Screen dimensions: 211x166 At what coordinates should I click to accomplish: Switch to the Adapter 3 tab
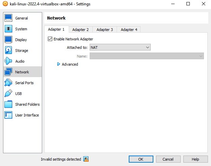pyautogui.click(x=105, y=30)
